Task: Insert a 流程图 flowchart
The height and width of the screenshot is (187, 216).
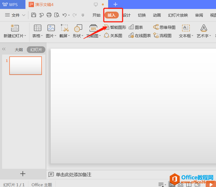Action: pos(163,36)
